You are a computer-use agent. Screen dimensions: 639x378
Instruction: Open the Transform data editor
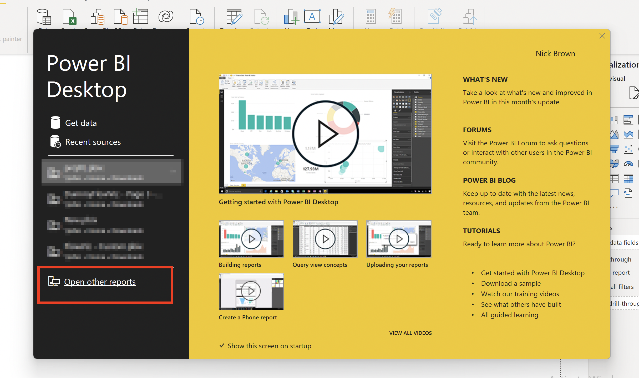pos(234,17)
